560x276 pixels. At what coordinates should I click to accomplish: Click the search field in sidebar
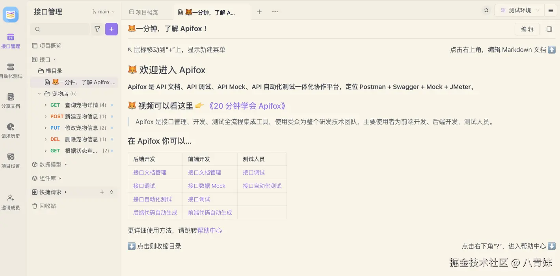pos(60,29)
